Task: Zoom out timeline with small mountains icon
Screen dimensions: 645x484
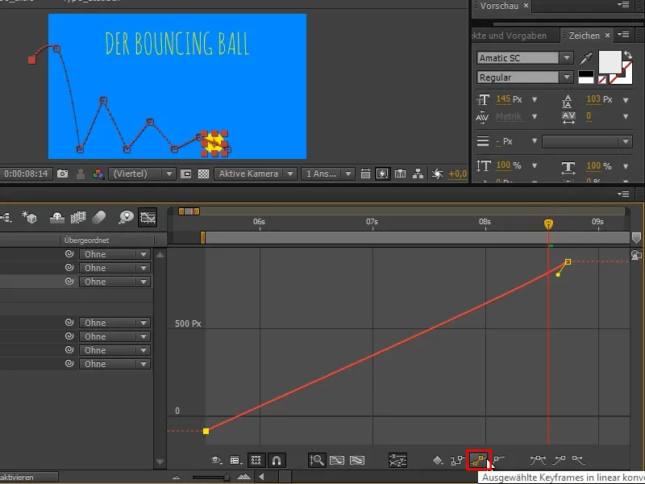Action: (176, 478)
